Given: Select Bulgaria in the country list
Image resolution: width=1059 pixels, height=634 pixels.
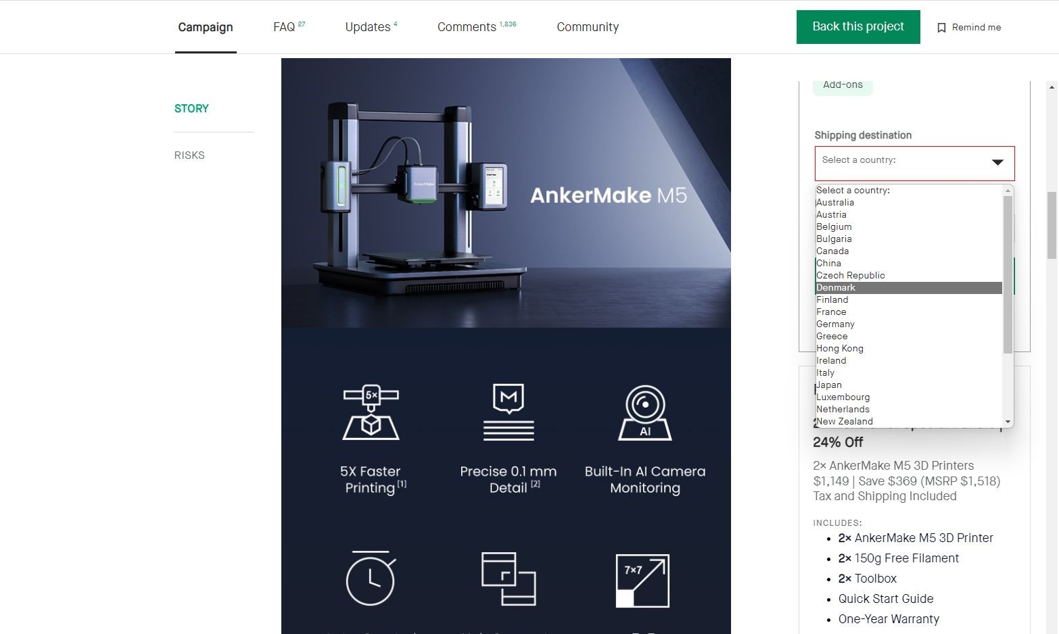Looking at the screenshot, I should click(x=908, y=239).
